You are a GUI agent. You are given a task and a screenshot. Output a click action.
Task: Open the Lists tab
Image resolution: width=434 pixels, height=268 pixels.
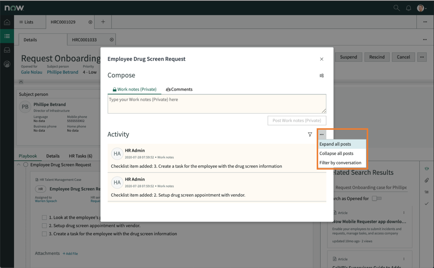pos(30,22)
